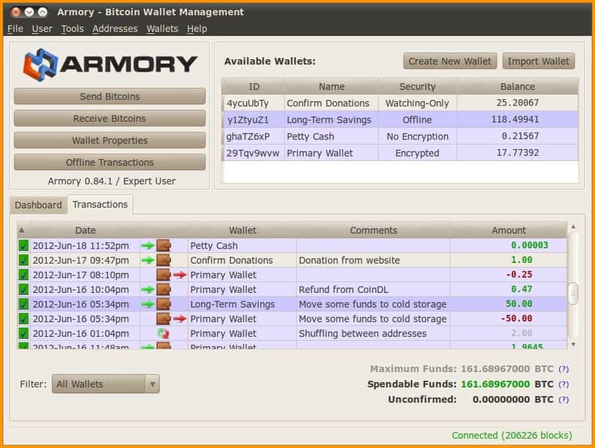Open the Wallets menu
Screen dimensions: 595x448
[162, 29]
